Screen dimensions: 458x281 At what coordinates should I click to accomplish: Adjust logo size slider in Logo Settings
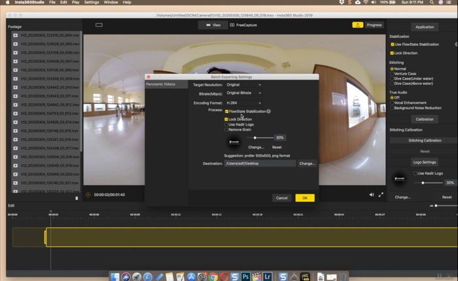pos(423,183)
